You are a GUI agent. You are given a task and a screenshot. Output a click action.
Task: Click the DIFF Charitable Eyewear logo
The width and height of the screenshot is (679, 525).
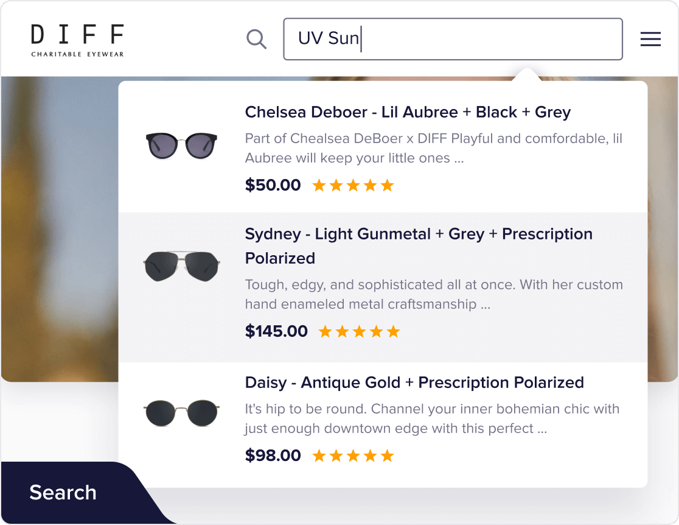pos(77,40)
